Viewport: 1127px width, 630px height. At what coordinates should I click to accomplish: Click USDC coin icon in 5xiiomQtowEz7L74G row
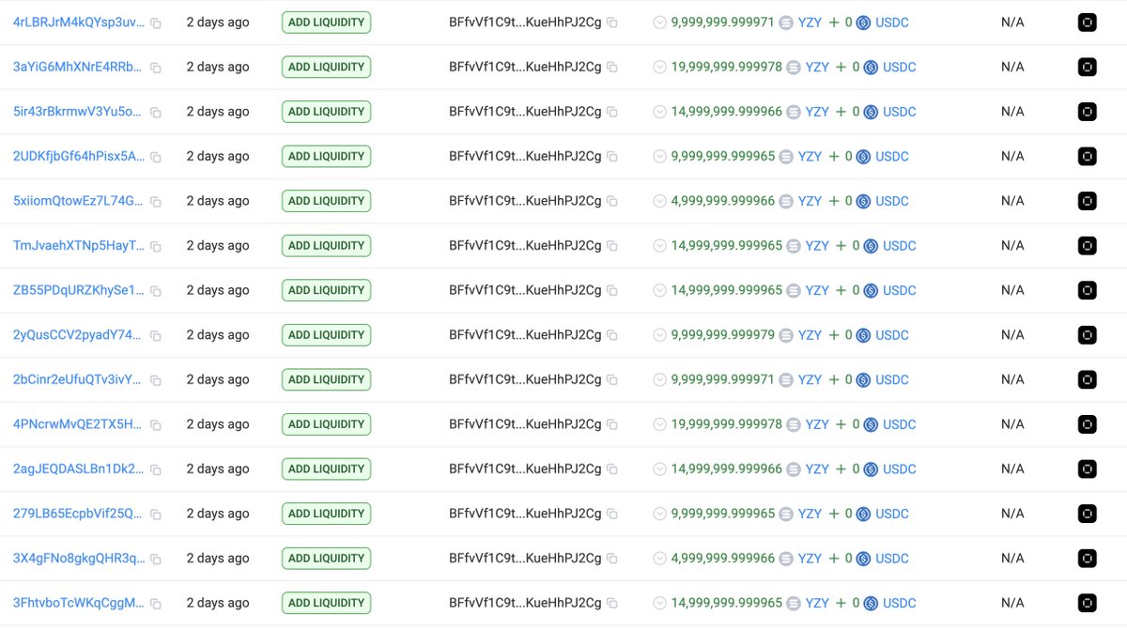[x=863, y=201]
